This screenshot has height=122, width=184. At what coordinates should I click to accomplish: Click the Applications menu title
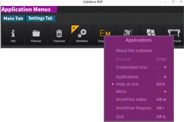138,40
